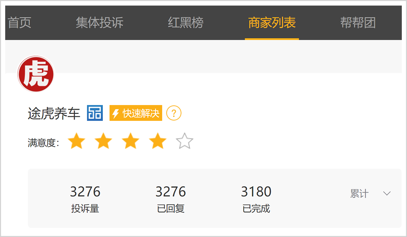Click the fourth filled satisfaction star
Image resolution: width=407 pixels, height=237 pixels.
pyautogui.click(x=158, y=141)
